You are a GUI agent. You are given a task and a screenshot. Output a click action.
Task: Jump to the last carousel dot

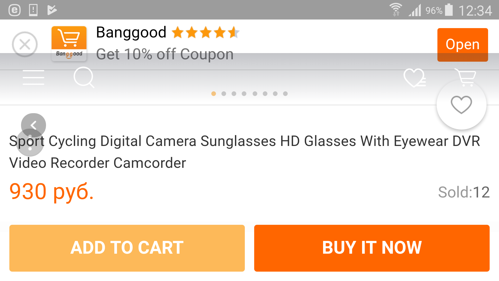point(285,94)
